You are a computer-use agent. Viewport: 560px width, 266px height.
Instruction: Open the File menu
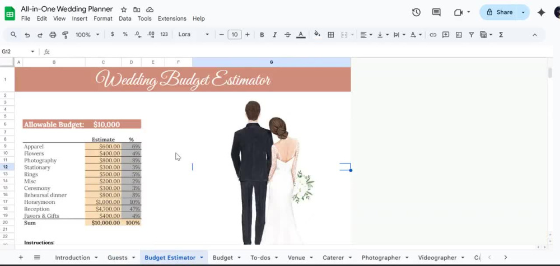(x=26, y=18)
